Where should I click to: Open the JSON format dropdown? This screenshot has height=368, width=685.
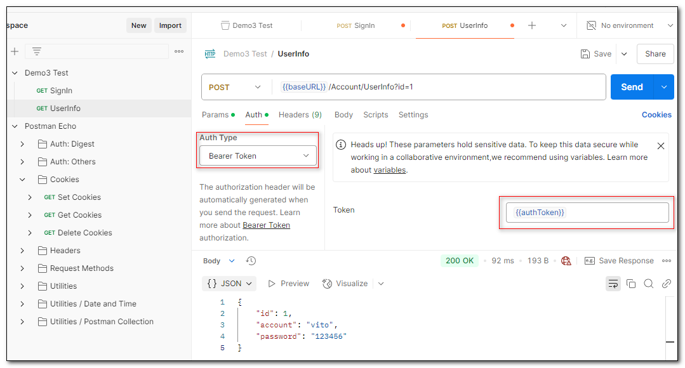point(229,284)
